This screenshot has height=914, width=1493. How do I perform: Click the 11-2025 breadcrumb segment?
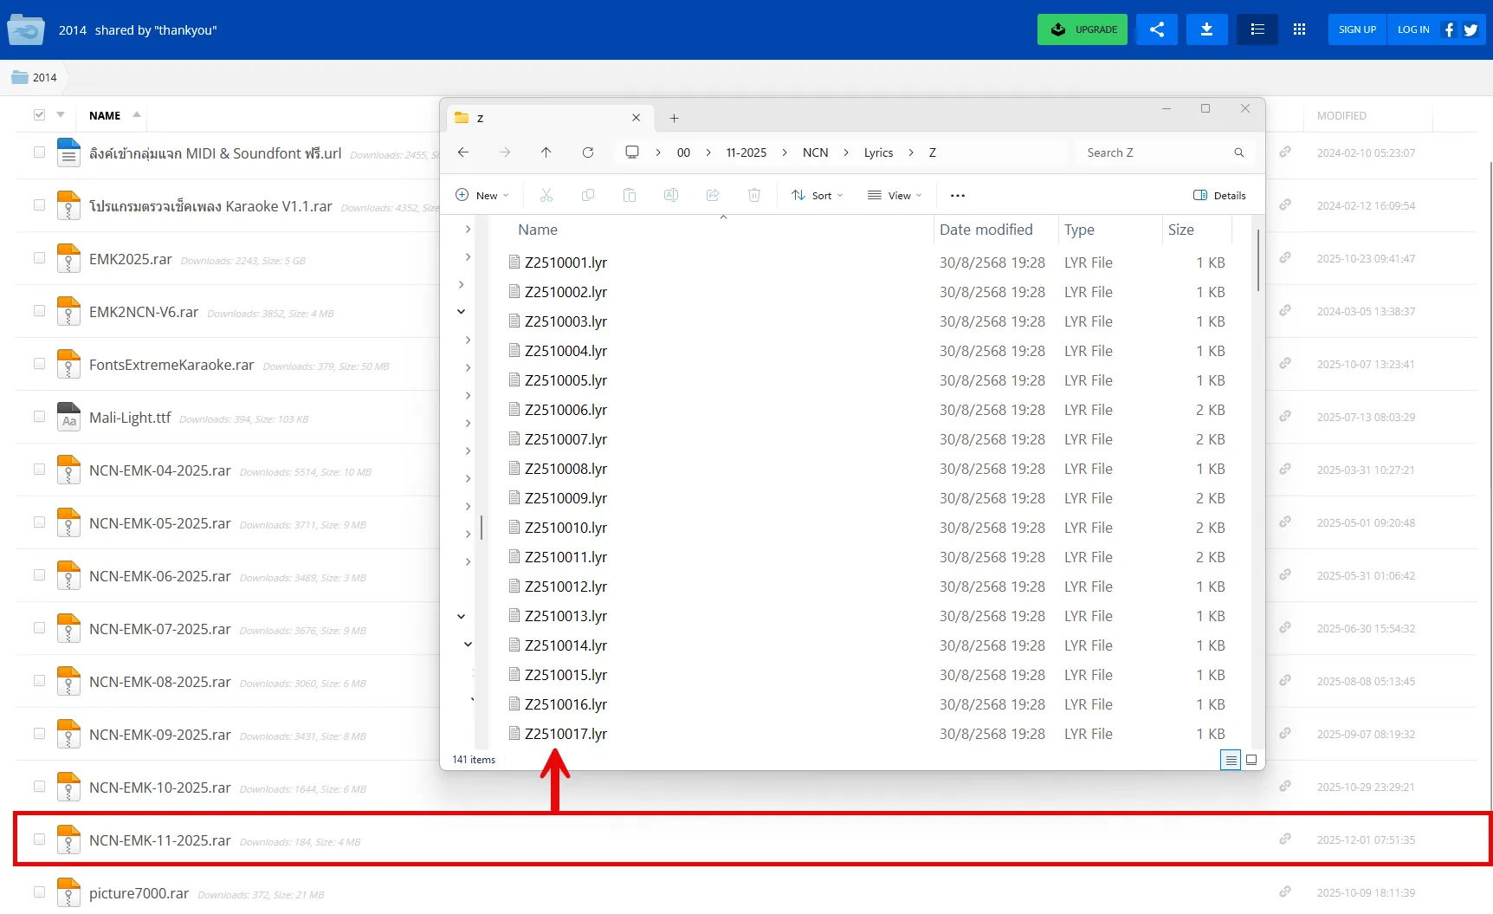[746, 152]
